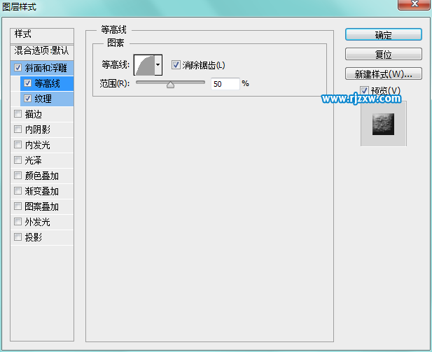The height and width of the screenshot is (352, 432).
Task: Select the 纹理 sub-item row
Action: coord(47,99)
